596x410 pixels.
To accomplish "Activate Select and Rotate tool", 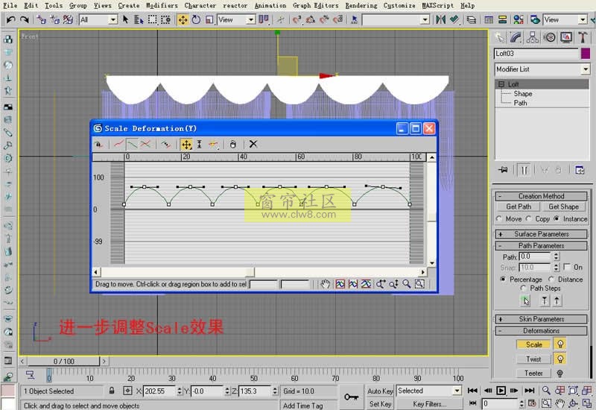I will (x=196, y=19).
